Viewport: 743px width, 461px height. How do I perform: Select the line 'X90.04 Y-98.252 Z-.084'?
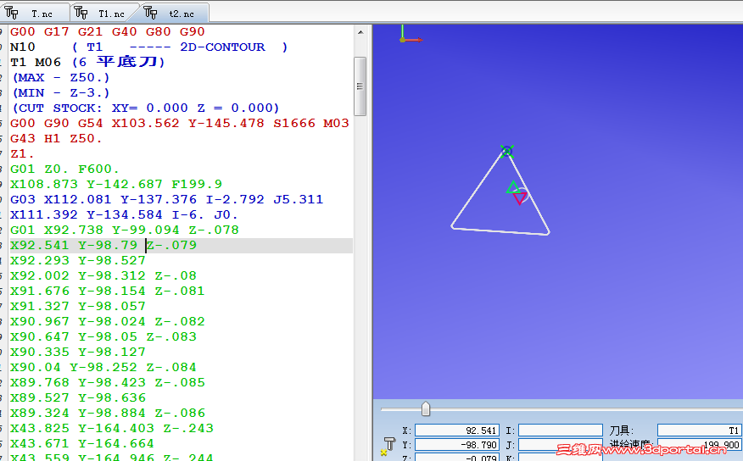pos(103,367)
